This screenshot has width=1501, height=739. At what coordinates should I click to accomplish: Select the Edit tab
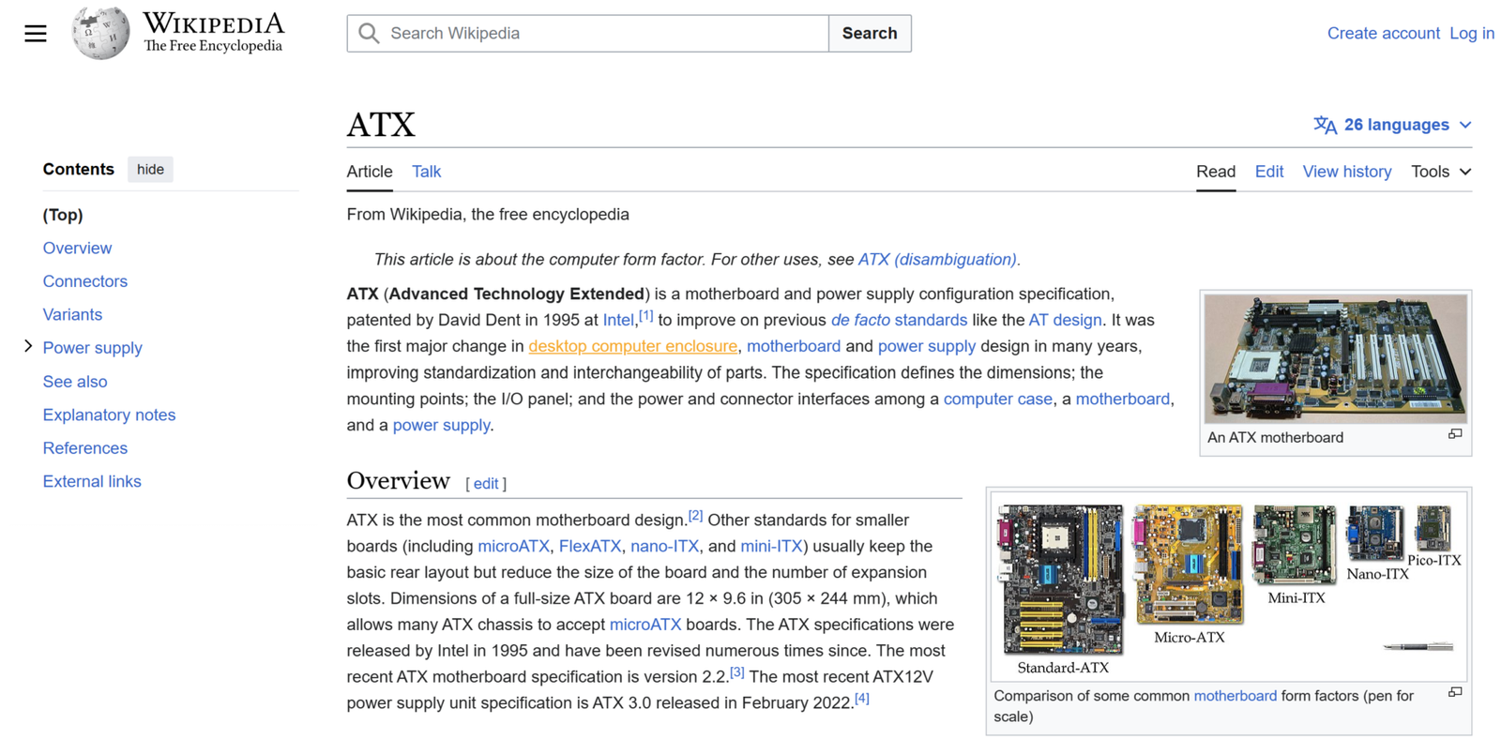pyautogui.click(x=1268, y=172)
